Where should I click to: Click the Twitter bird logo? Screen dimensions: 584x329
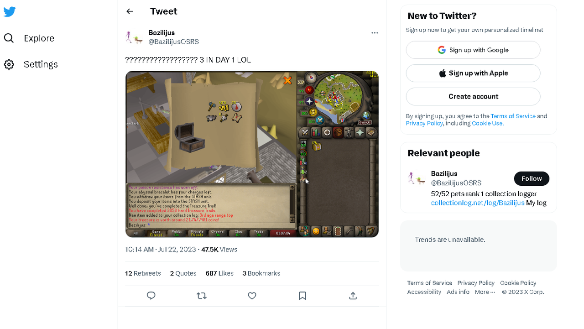tap(10, 12)
